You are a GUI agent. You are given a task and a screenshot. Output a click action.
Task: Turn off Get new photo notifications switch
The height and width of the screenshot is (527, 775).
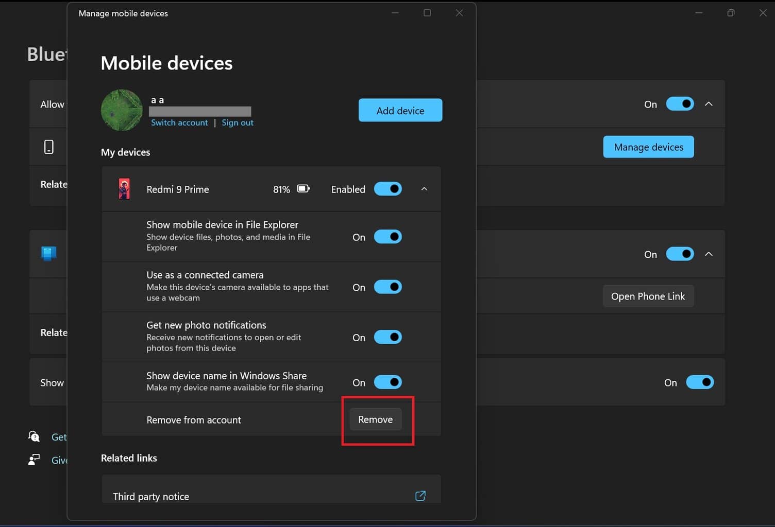pos(387,337)
